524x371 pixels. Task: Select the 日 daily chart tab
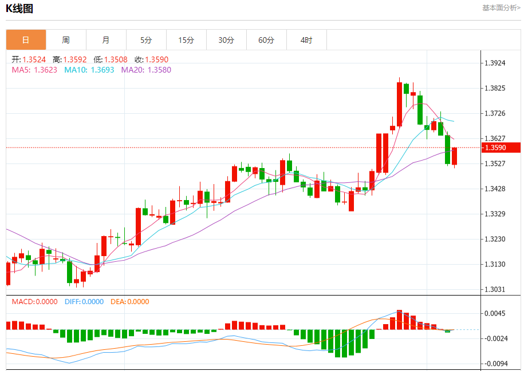[x=26, y=40]
